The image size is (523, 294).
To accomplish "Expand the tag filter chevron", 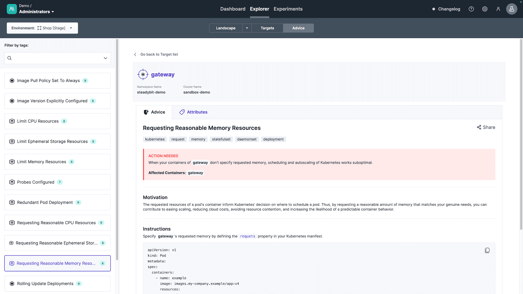I will (x=105, y=58).
